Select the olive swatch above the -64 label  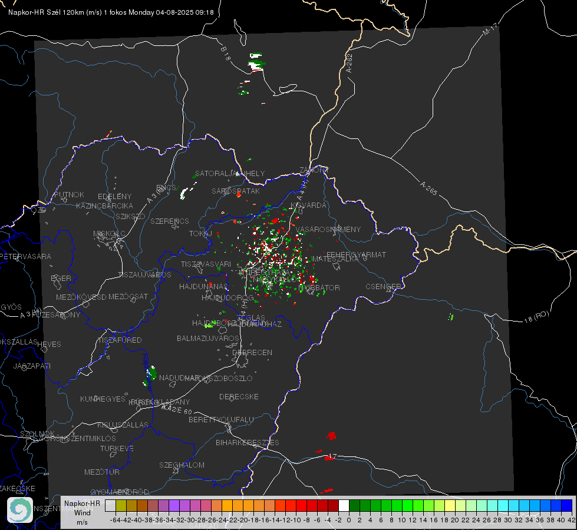(x=121, y=505)
